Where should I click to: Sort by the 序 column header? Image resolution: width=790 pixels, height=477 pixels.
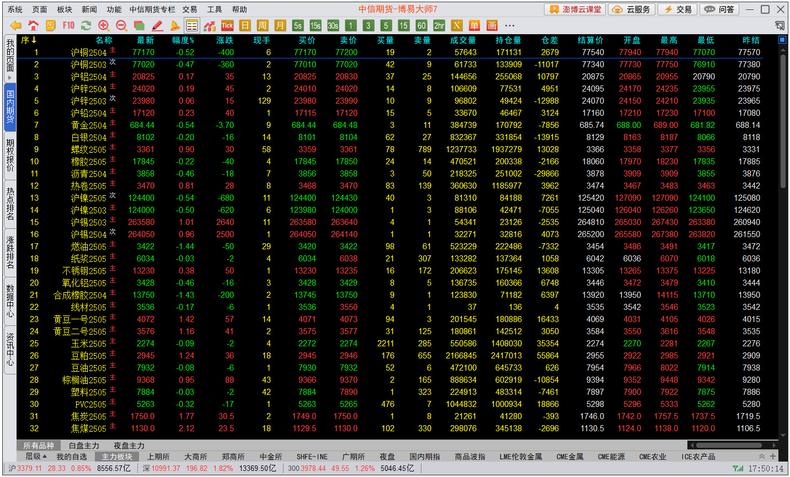point(29,40)
